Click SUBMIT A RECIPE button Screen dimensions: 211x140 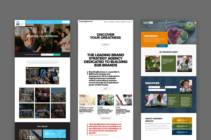click(x=182, y=120)
